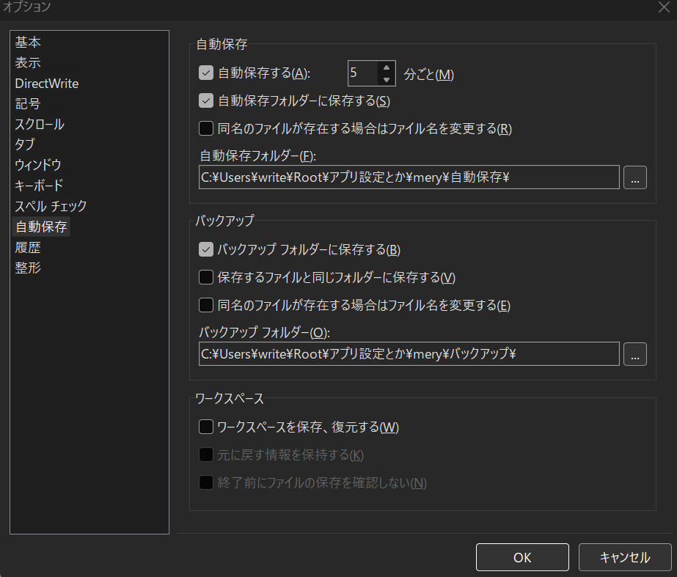Increase auto-save minutes with up arrow
677x577 pixels.
pyautogui.click(x=387, y=67)
